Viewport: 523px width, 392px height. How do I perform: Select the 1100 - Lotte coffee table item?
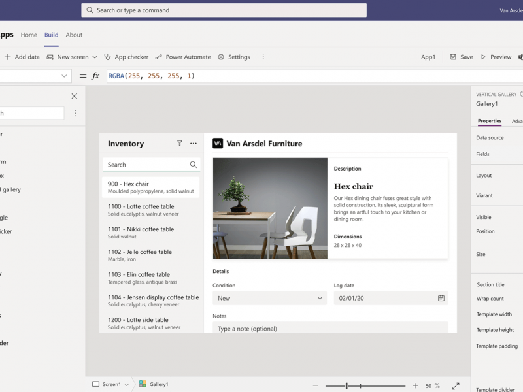pyautogui.click(x=151, y=210)
